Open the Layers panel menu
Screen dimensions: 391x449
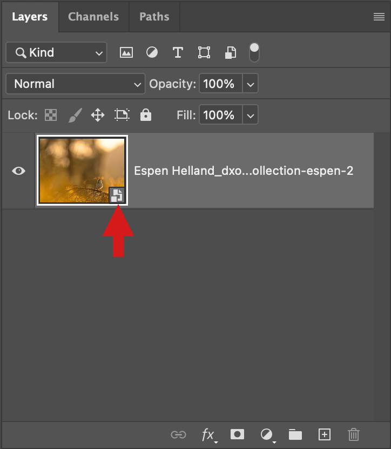click(x=379, y=17)
